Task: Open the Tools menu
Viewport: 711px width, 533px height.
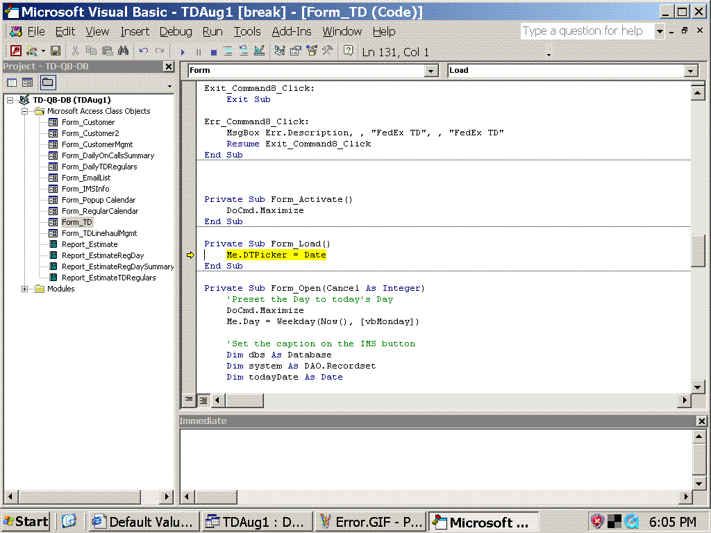Action: tap(247, 31)
